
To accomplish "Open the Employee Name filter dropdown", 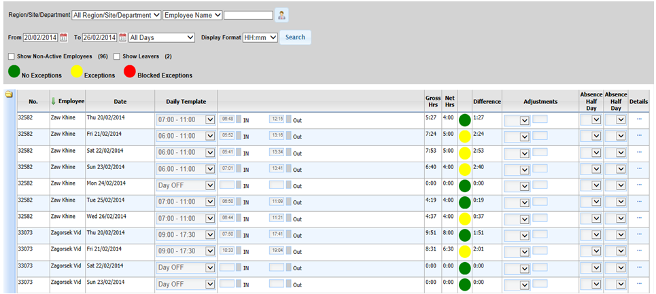I will (x=192, y=15).
